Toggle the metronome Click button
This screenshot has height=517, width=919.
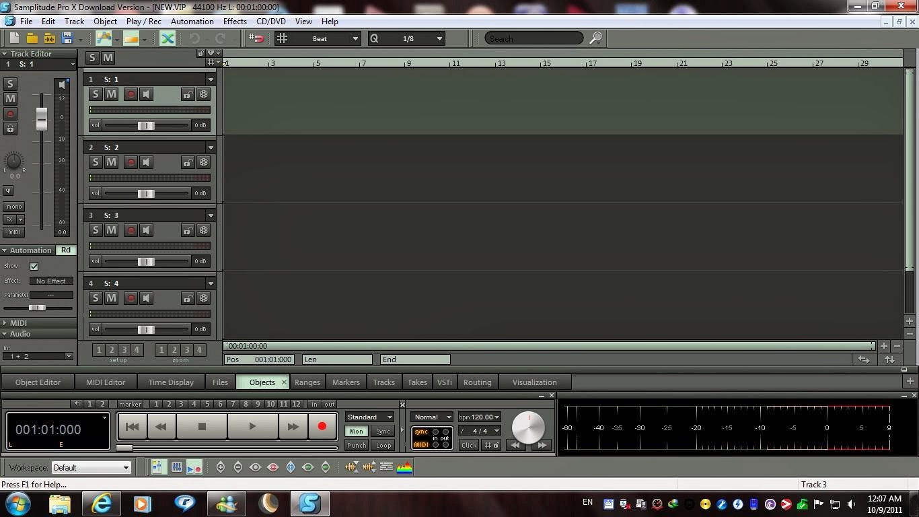click(x=469, y=445)
